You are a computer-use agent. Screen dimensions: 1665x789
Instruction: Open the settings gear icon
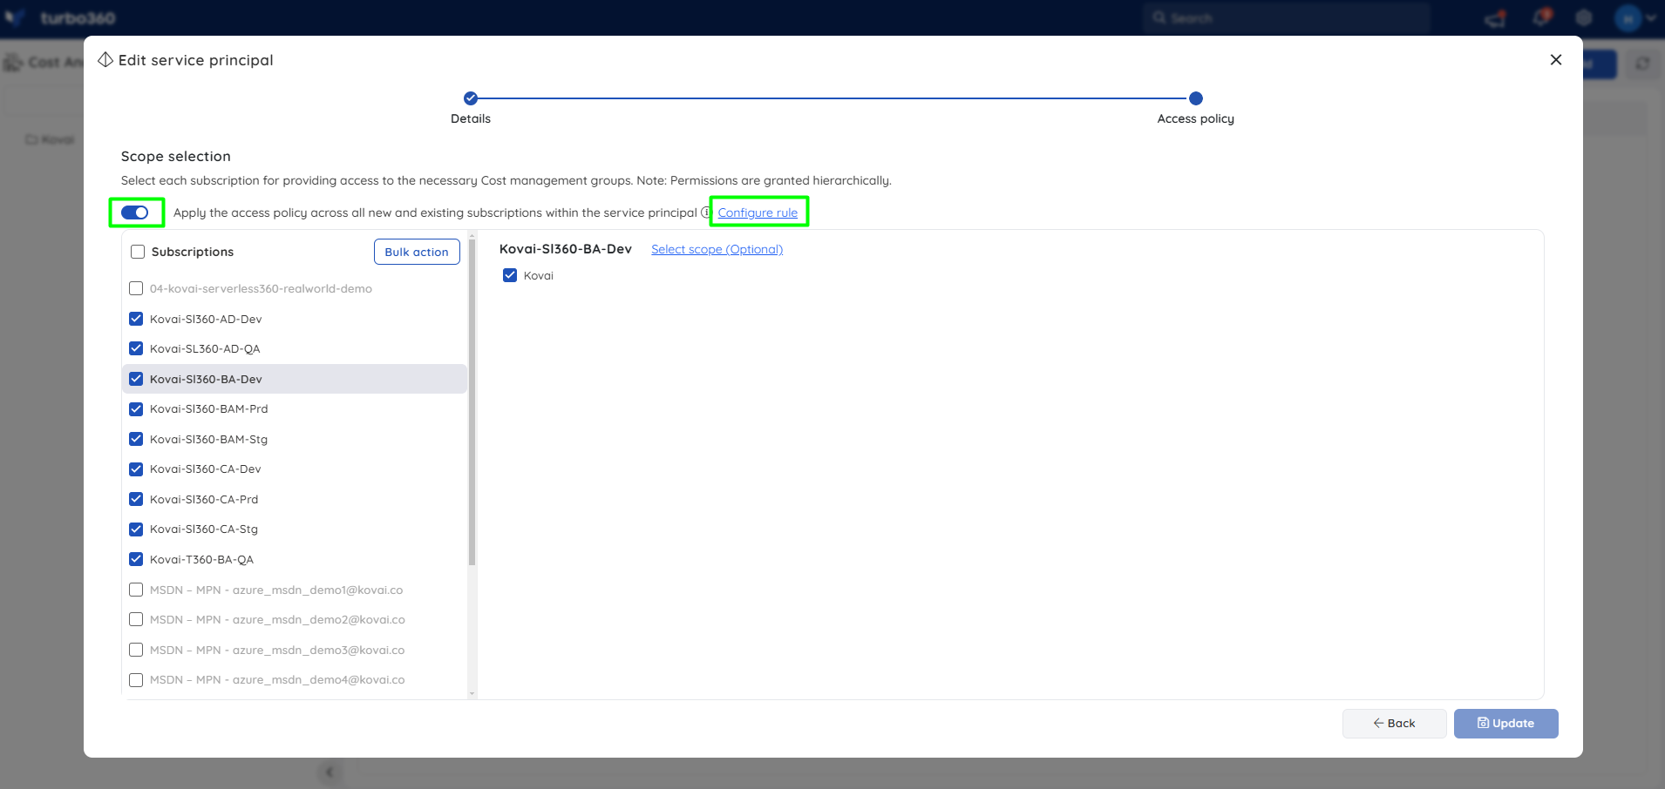(x=1584, y=17)
